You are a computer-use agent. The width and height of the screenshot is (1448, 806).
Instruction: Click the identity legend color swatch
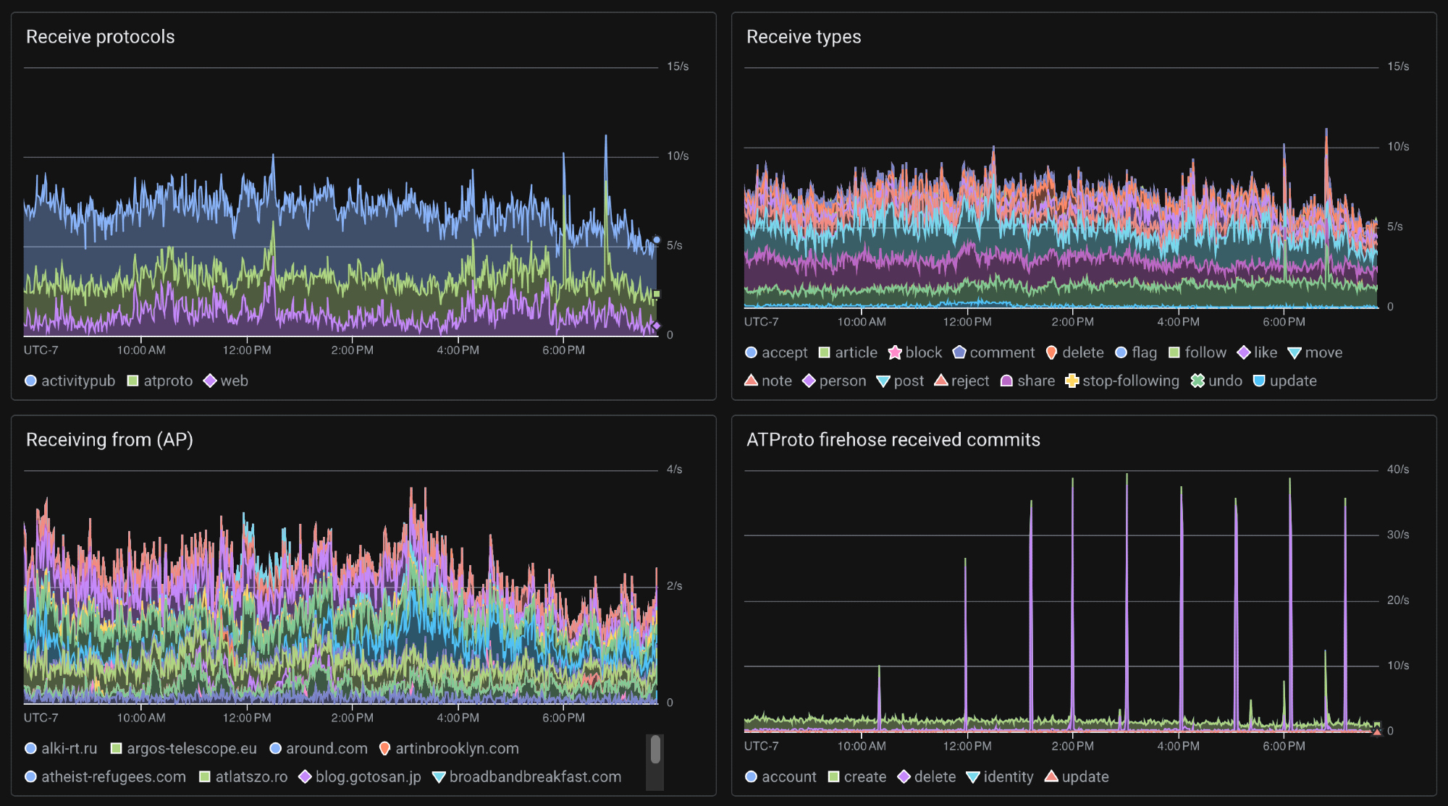tap(973, 776)
